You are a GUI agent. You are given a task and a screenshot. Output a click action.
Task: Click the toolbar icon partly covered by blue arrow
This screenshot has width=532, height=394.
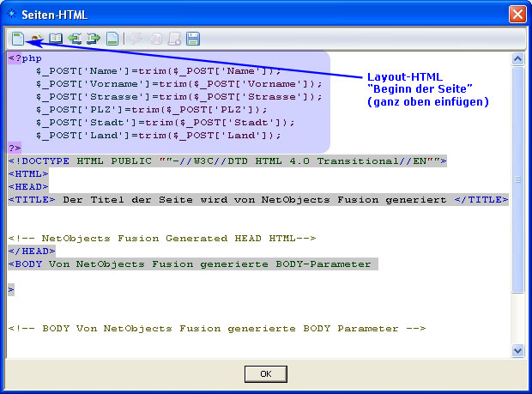click(37, 39)
